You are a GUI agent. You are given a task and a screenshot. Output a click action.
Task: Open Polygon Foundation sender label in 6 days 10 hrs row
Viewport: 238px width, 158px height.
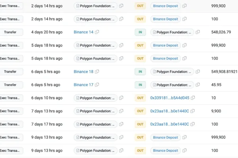pos(96,98)
